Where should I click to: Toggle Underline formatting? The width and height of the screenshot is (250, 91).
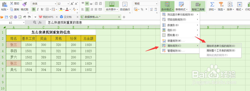[x=42, y=9]
